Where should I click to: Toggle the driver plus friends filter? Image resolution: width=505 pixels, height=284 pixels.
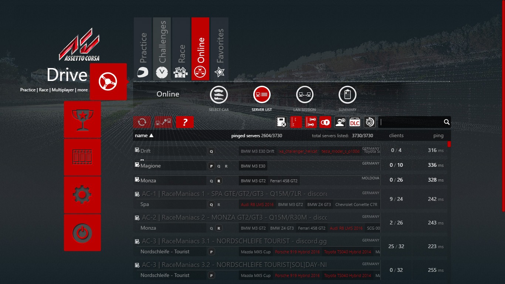pyautogui.click(x=340, y=122)
